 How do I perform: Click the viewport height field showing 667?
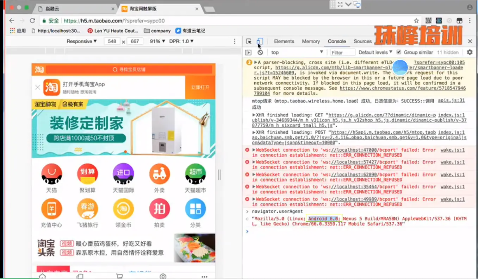[135, 42]
